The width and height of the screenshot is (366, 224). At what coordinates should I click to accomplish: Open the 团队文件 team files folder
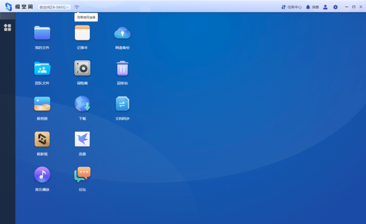coord(42,68)
